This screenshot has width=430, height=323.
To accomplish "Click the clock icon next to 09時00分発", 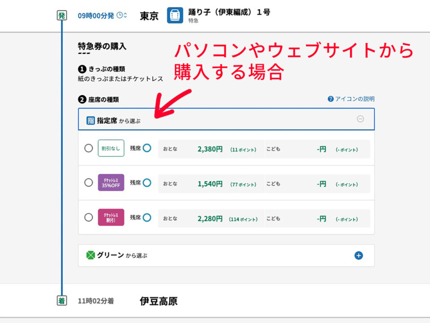I will 120,15.
